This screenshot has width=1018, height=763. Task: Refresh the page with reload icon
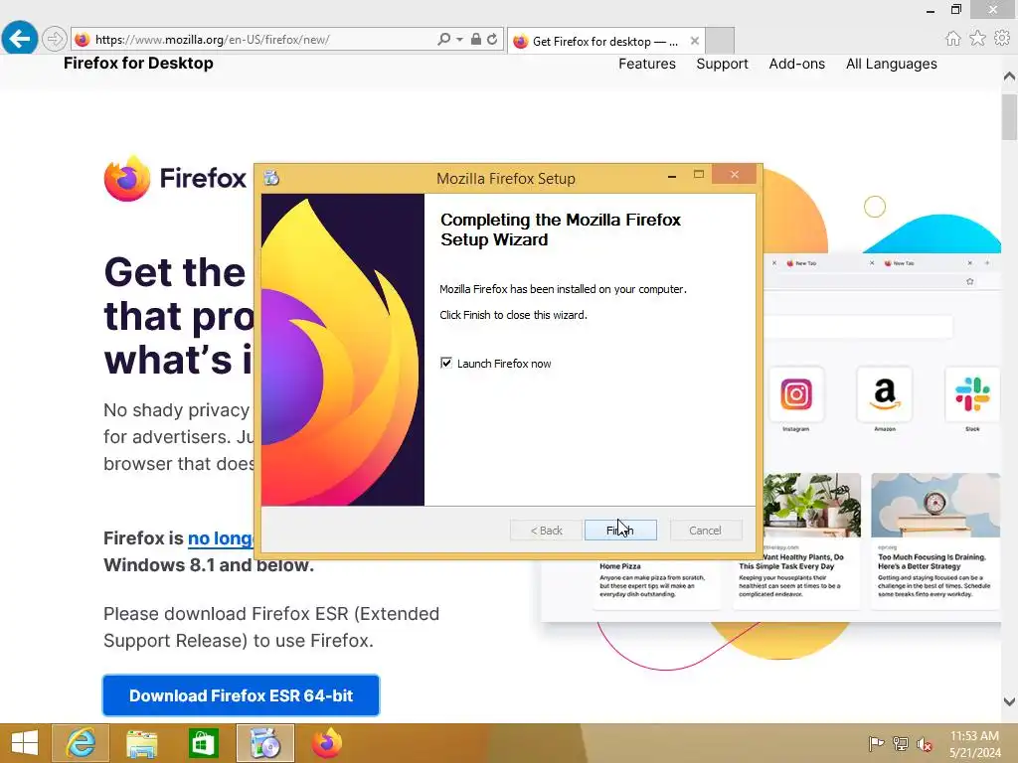point(492,39)
